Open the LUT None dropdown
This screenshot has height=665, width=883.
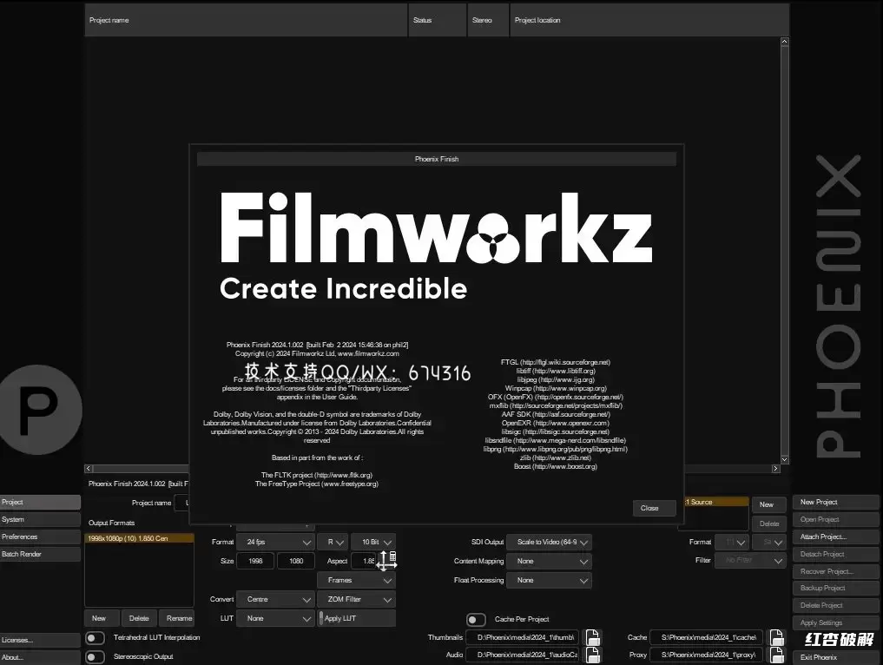[x=275, y=618]
